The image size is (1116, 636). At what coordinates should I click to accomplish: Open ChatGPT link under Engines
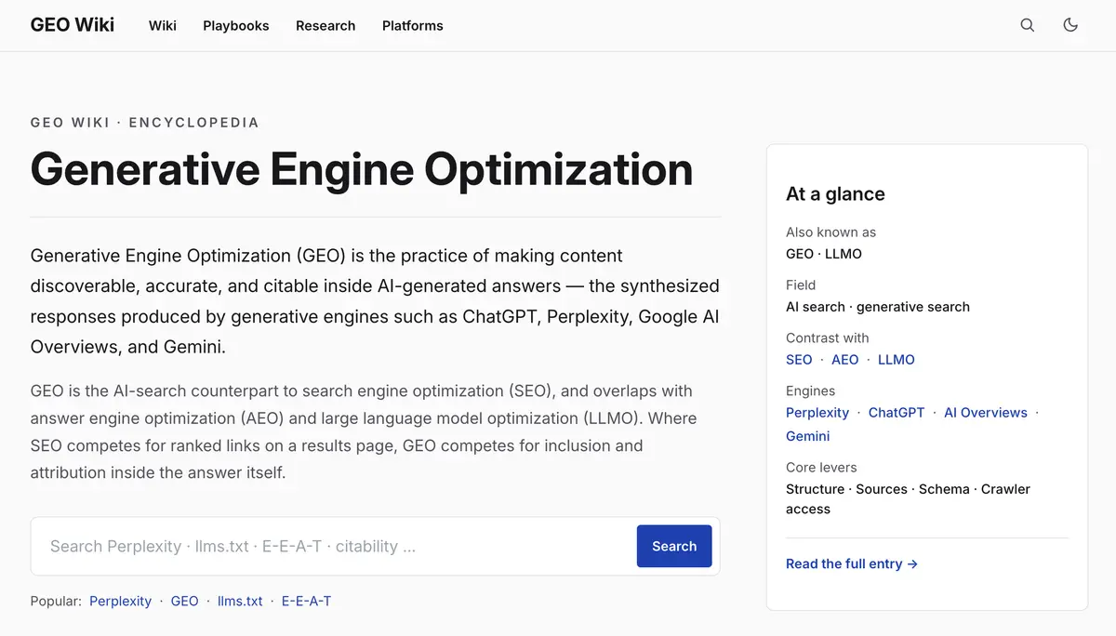897,413
